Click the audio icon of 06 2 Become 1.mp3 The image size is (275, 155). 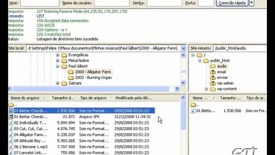tap(11, 146)
